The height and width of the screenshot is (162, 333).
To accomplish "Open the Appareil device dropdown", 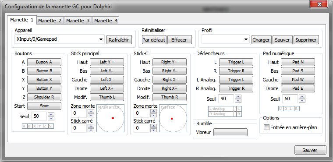I will [60, 39].
